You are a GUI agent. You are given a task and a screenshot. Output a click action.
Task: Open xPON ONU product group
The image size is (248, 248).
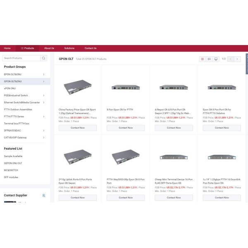tap(10, 88)
